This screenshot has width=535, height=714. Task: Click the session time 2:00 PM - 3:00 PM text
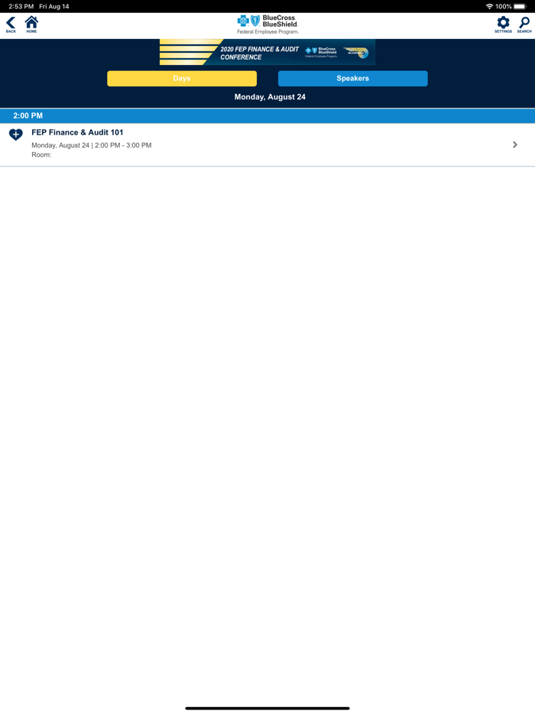tap(123, 145)
